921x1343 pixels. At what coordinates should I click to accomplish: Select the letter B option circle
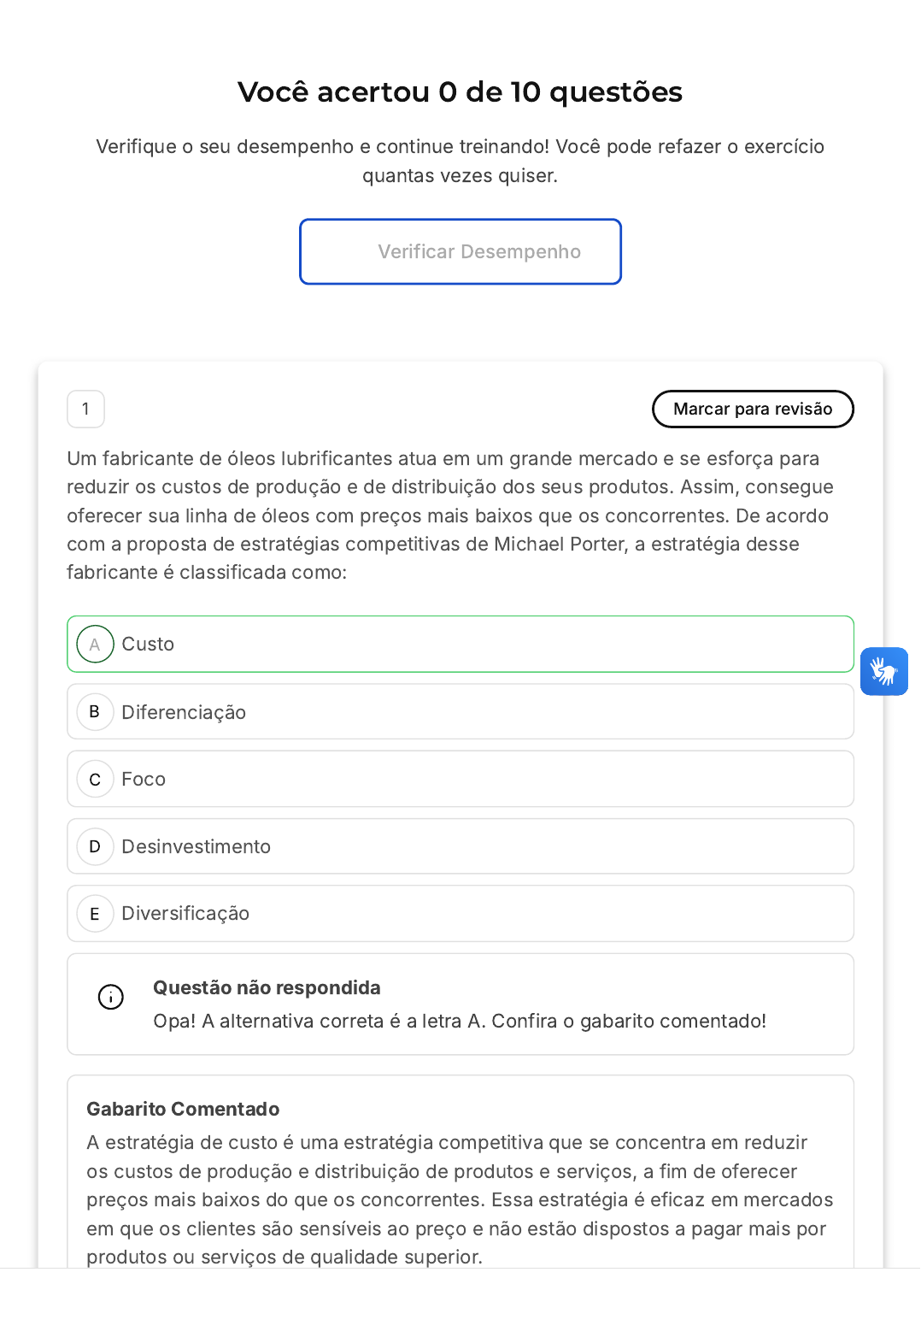[x=95, y=712]
